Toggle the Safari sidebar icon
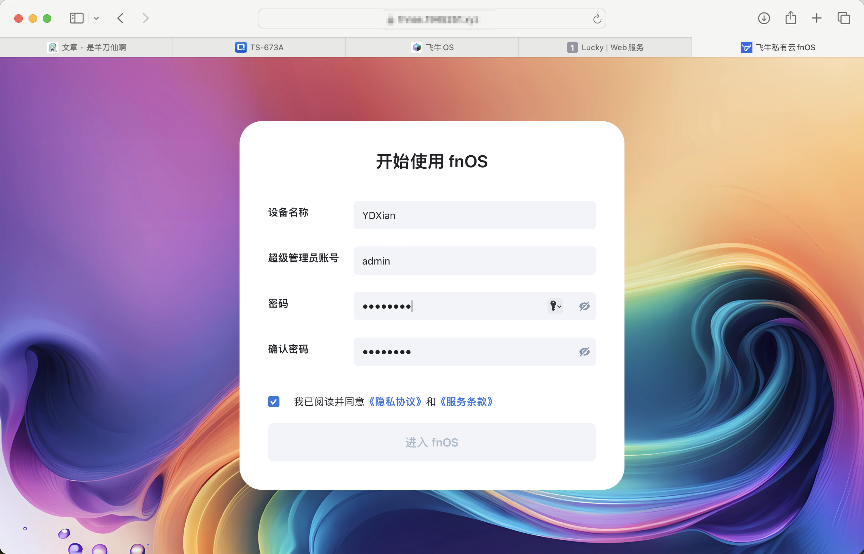Viewport: 864px width, 554px height. (x=76, y=19)
